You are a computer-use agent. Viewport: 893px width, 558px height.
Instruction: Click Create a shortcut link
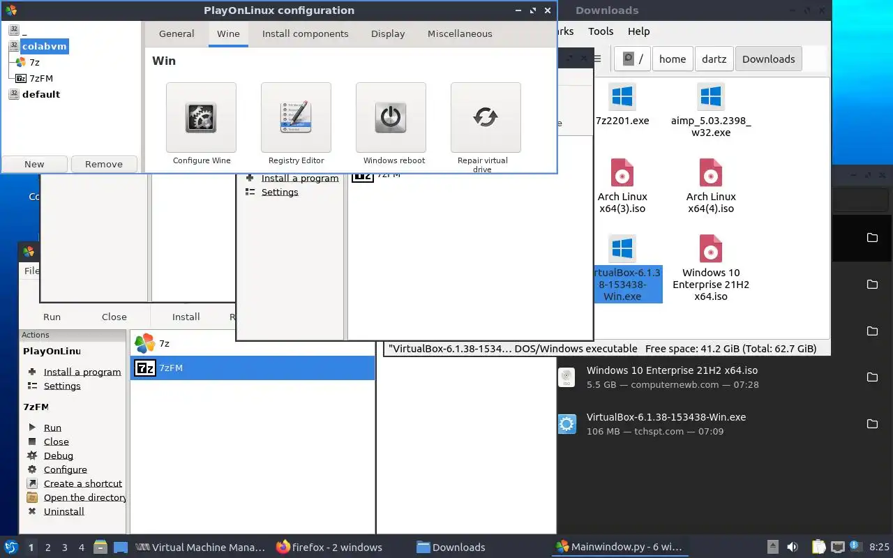click(83, 483)
